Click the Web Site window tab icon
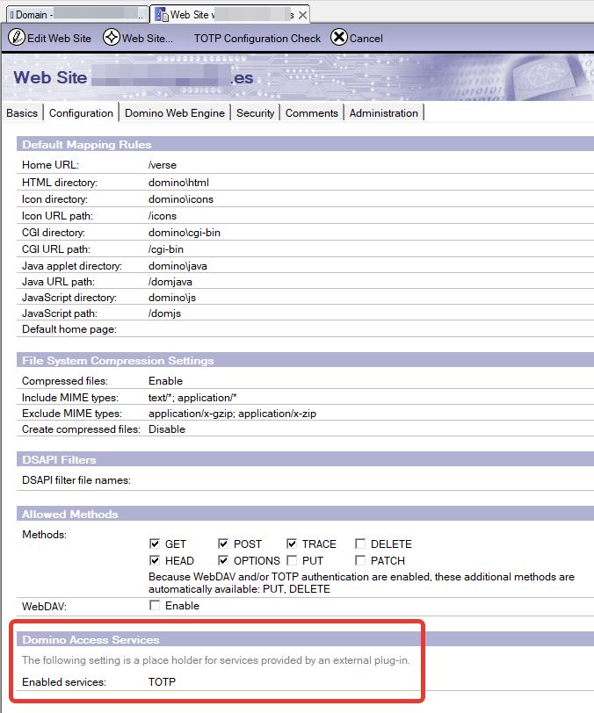594x713 pixels. pos(160,15)
